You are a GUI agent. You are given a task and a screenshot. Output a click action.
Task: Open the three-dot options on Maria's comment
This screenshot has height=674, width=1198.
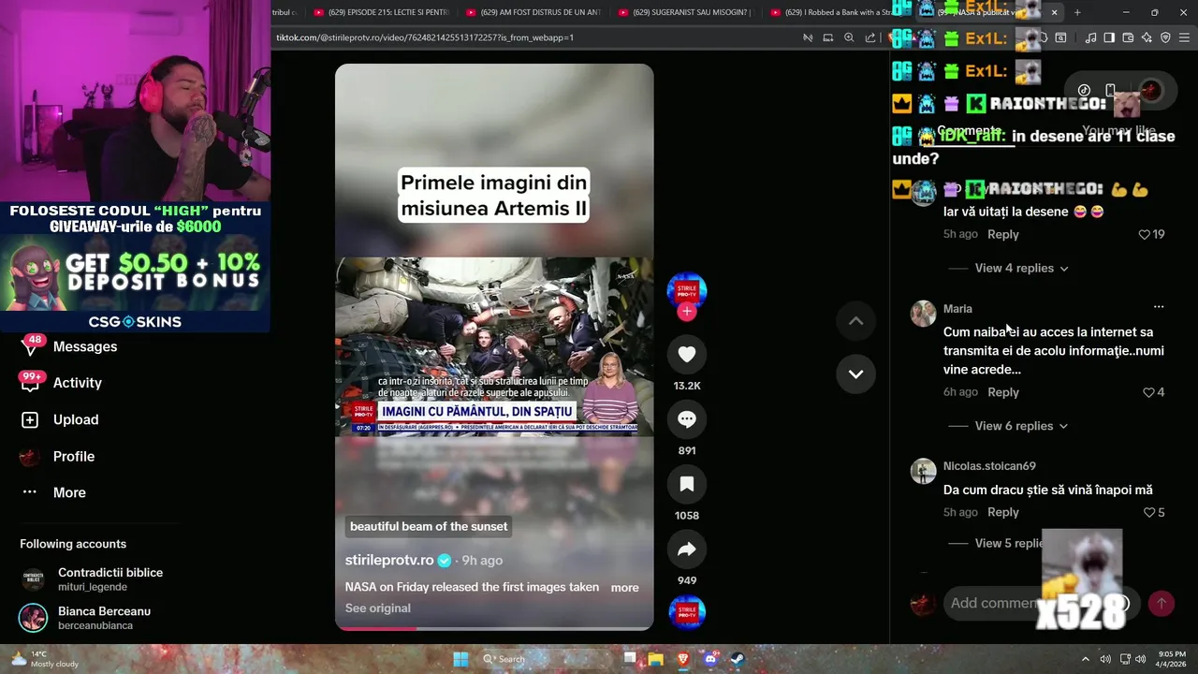click(x=1159, y=307)
